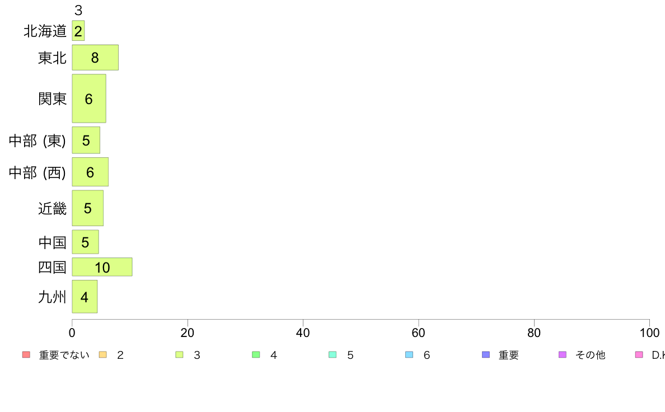
Task: Click the 近畿 bar with value 5
Action: pos(88,208)
